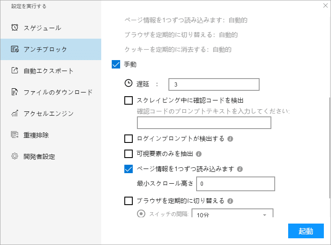Click the 最小スクロール高さ input field
Viewport: 331px width, 245px height.
point(236,184)
